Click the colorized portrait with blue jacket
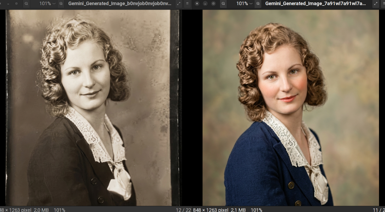Screen dimensions: 385x212 [x=290, y=108]
